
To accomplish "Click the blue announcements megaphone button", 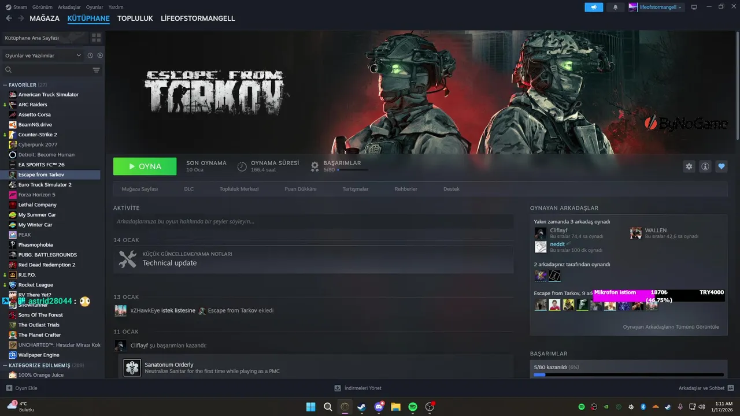I will 594,7.
